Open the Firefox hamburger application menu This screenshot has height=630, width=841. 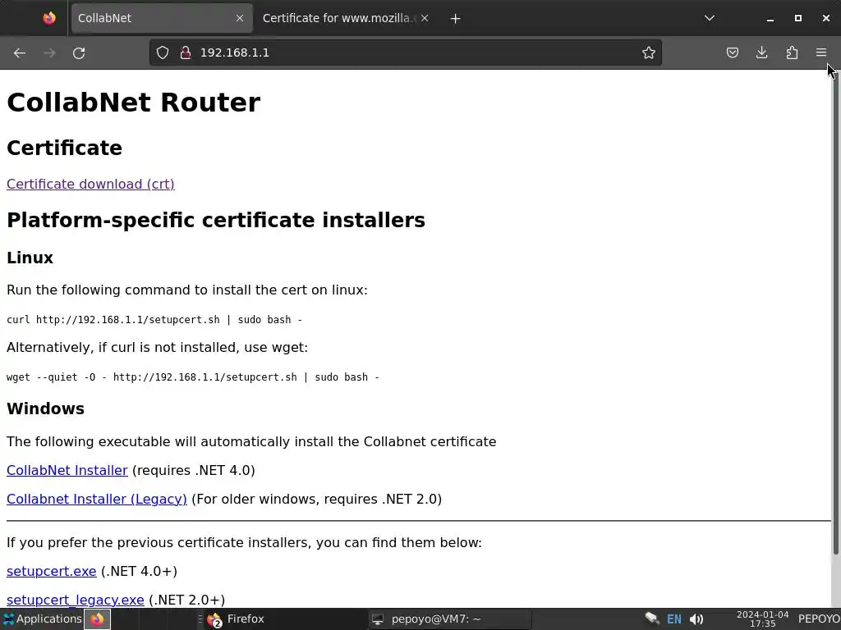821,52
